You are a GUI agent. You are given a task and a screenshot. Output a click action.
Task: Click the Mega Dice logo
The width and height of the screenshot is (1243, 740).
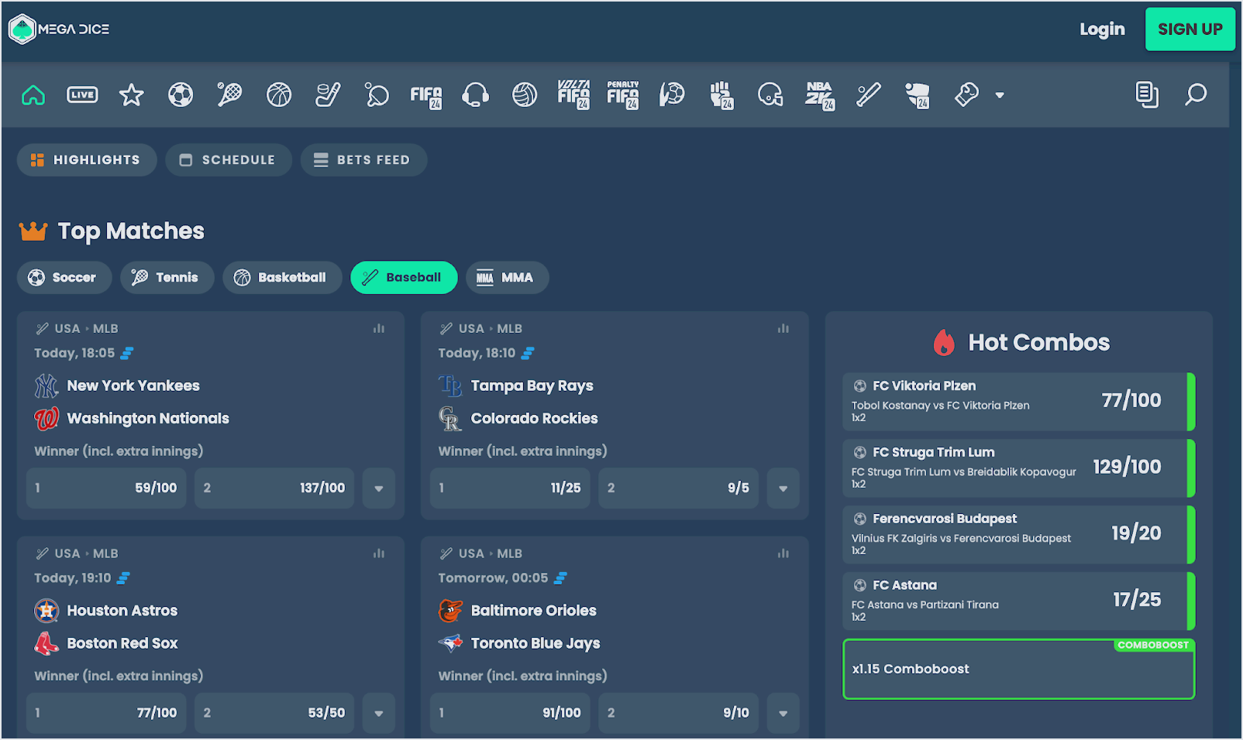coord(59,29)
